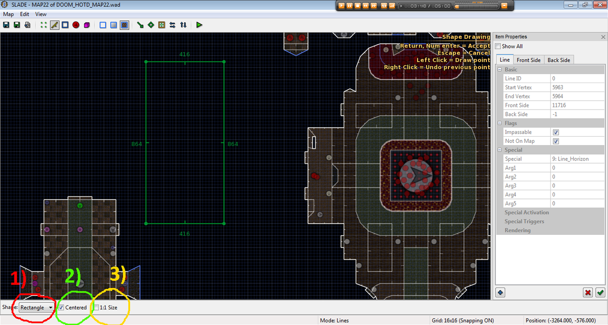This screenshot has height=325, width=608.
Task: Click the Mirror vertically arrows icon
Action: click(183, 25)
